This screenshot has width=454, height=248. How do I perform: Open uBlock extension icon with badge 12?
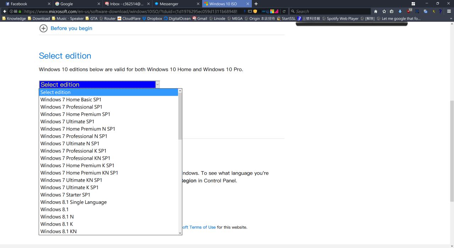tap(409, 11)
